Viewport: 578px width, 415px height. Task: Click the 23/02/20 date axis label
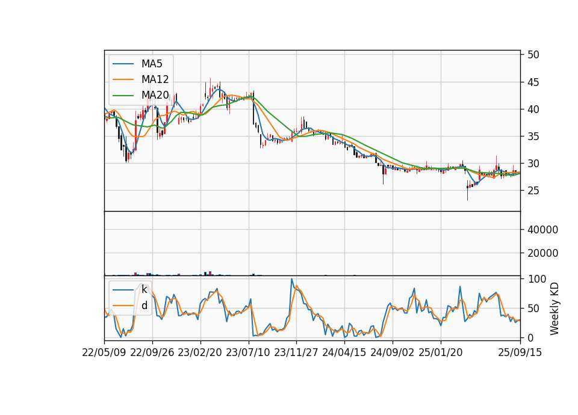200,352
